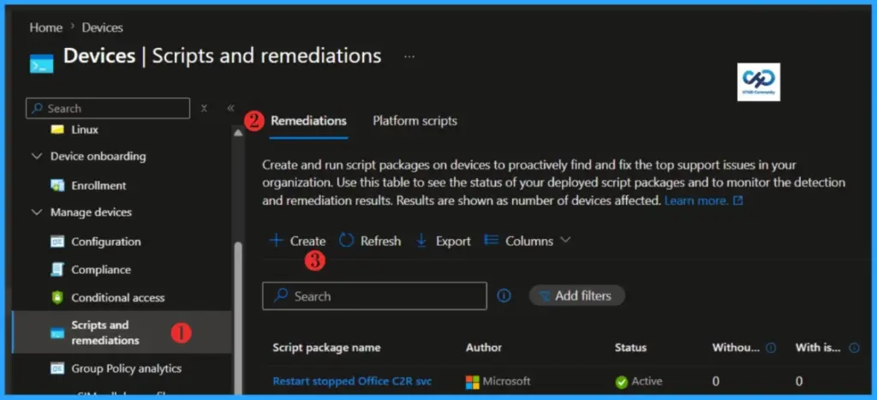Click the sidebar vertical scrollbar thumb
This screenshot has height=400, width=877.
238,319
